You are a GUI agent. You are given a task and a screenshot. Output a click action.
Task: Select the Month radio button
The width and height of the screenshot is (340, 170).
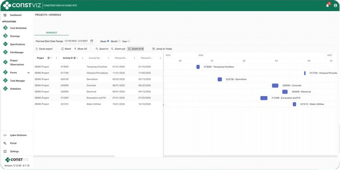[119, 41]
